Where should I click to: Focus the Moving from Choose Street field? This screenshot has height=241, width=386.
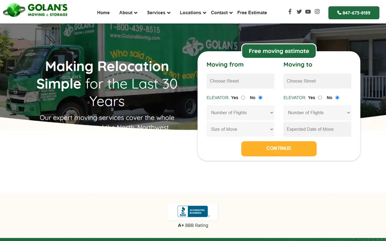[x=240, y=81]
